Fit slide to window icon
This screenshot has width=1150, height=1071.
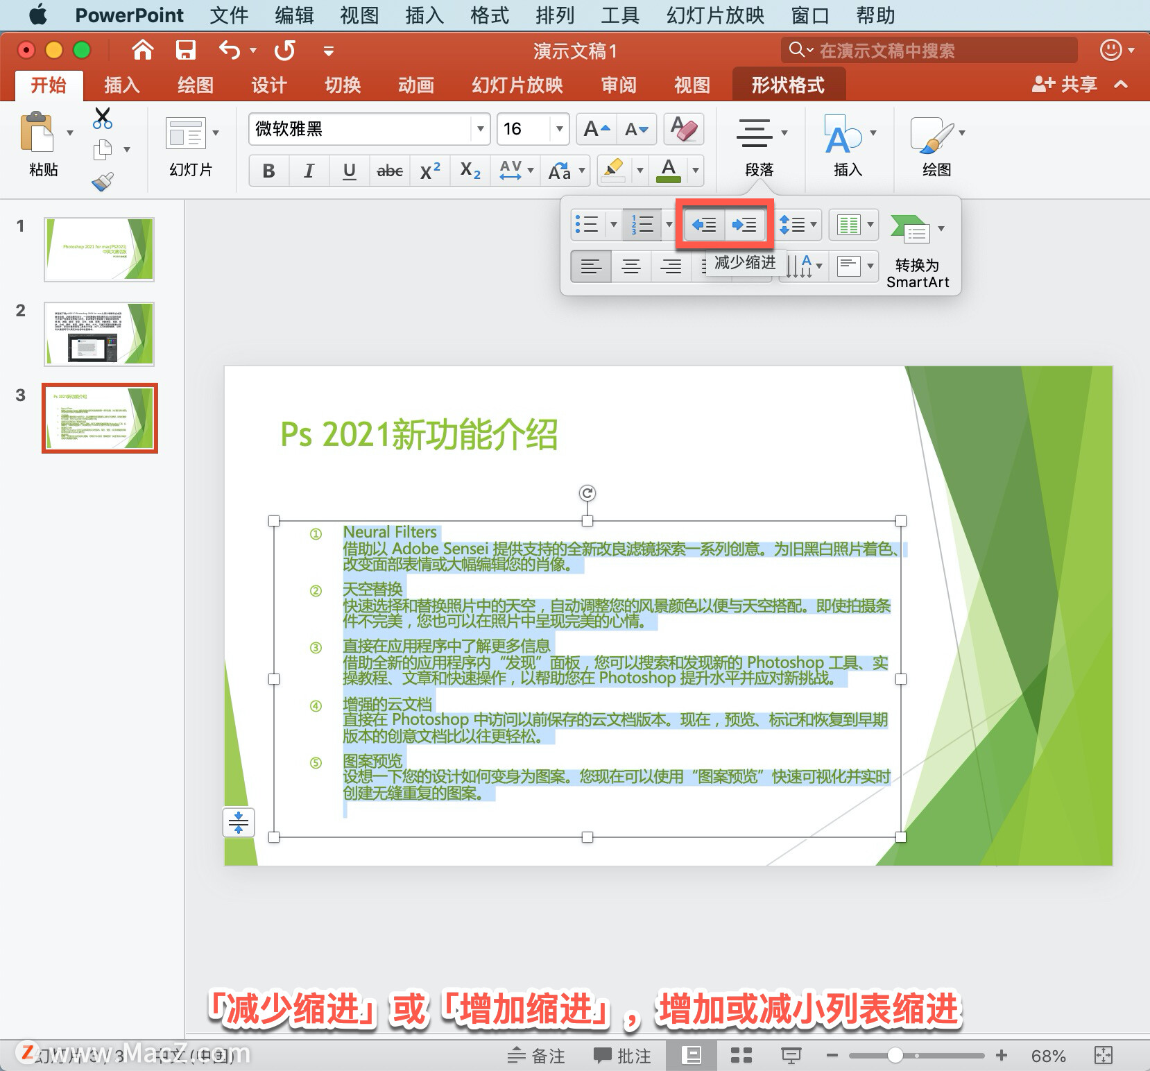(x=1103, y=1056)
